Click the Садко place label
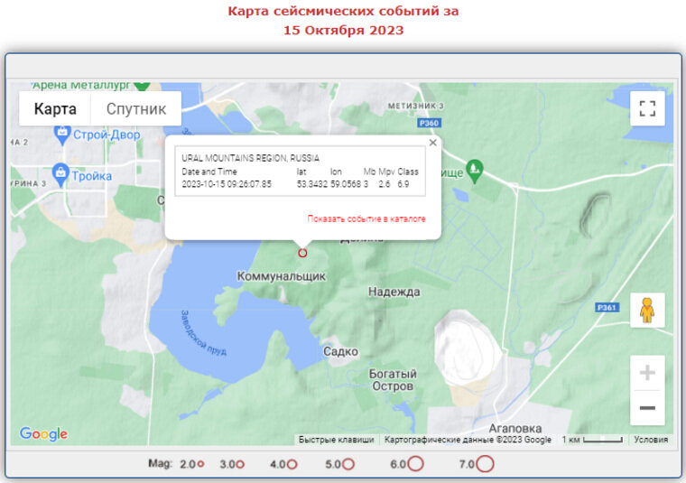This screenshot has width=686, height=483. coord(340,351)
